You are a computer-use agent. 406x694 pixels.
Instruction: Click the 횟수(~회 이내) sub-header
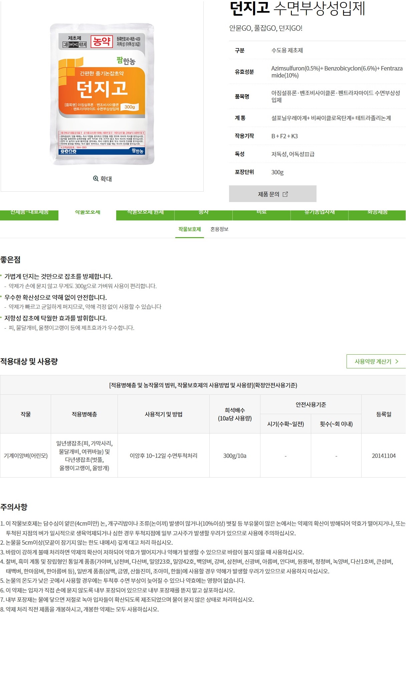[x=336, y=424]
